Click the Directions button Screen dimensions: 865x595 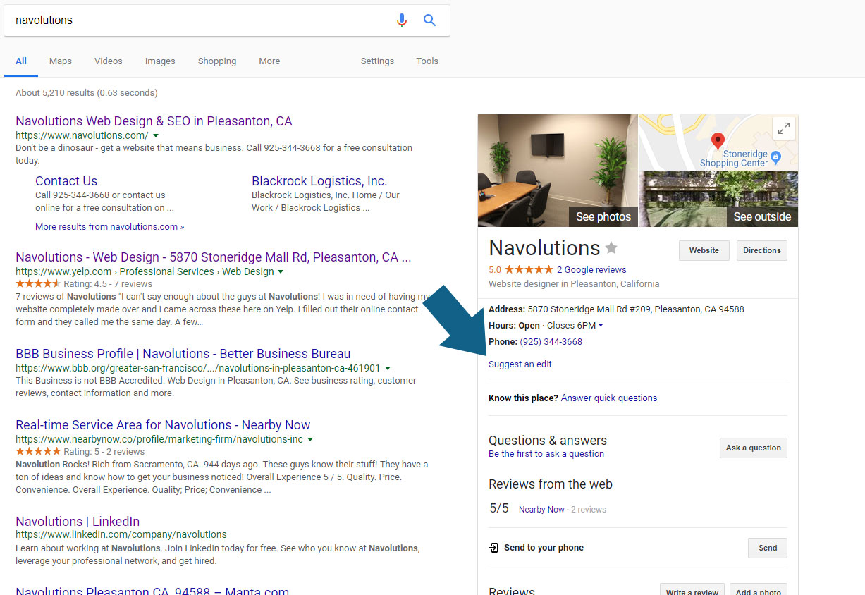[x=761, y=250]
